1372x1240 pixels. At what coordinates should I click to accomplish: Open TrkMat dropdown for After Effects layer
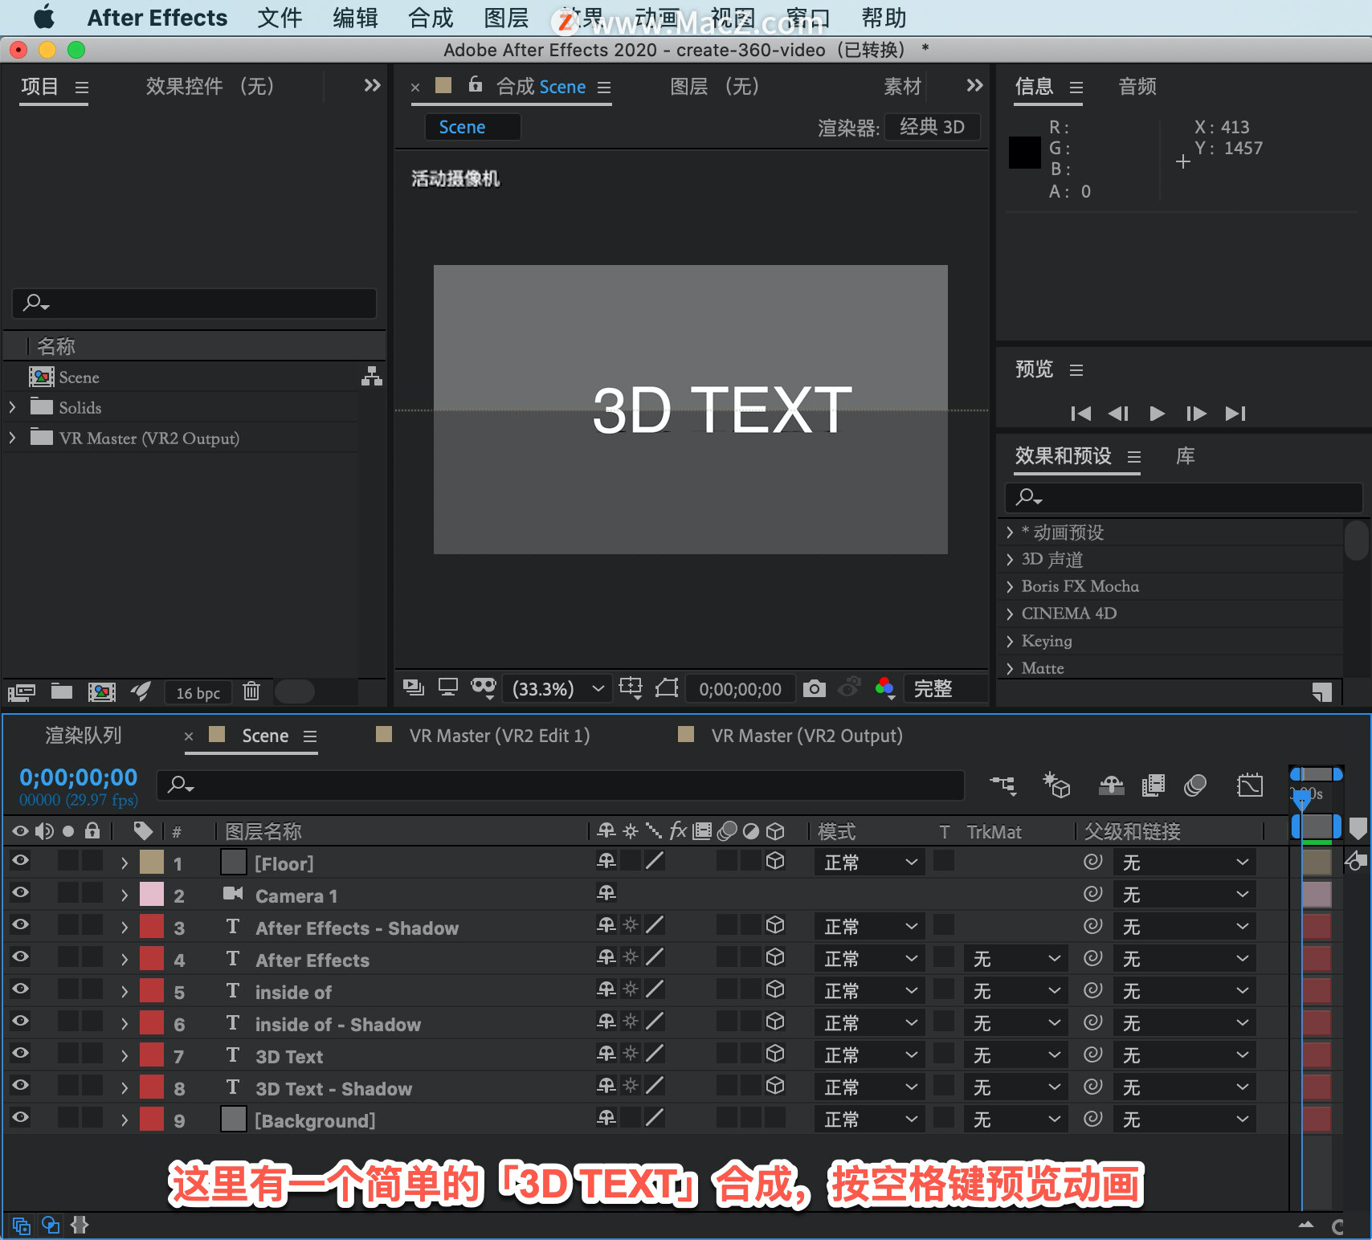click(1015, 959)
